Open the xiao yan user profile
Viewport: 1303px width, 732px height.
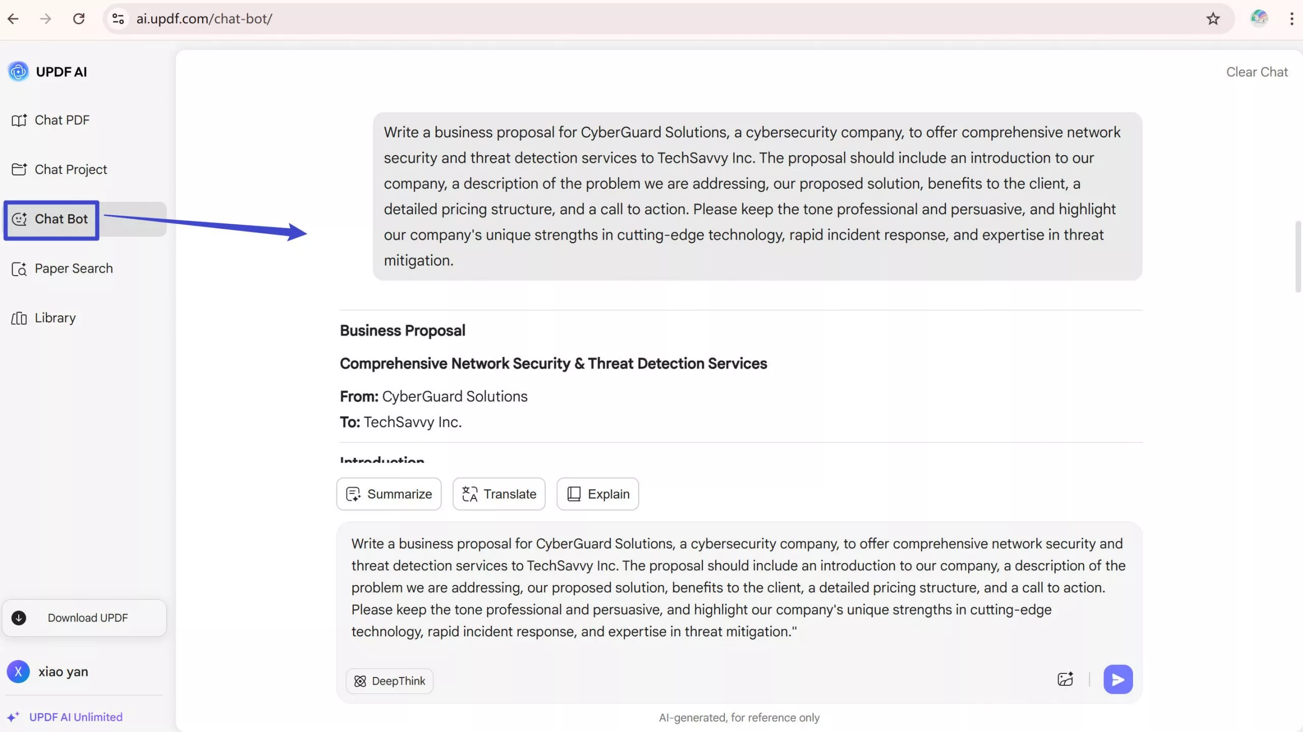pyautogui.click(x=63, y=671)
